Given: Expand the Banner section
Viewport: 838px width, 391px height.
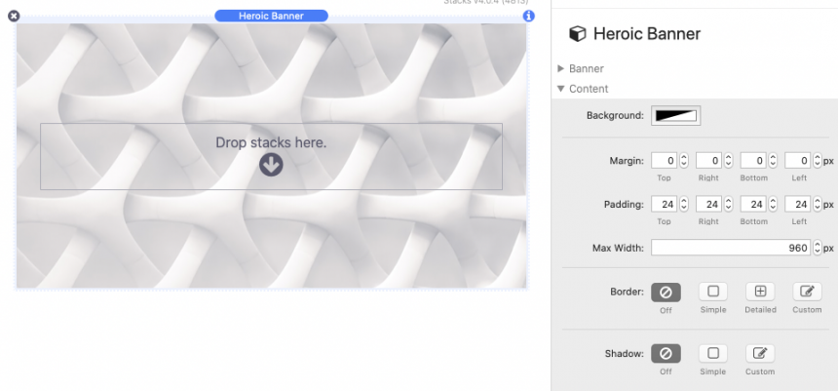Looking at the screenshot, I should pyautogui.click(x=560, y=69).
